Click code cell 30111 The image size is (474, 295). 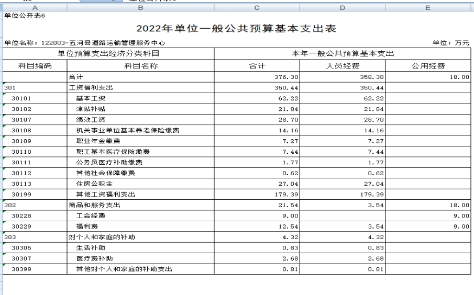pyautogui.click(x=35, y=163)
